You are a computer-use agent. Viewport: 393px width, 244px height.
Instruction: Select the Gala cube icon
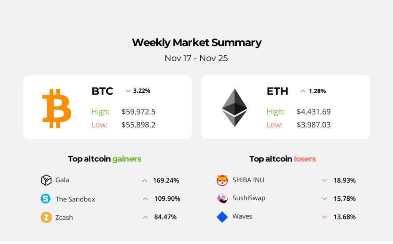46,180
